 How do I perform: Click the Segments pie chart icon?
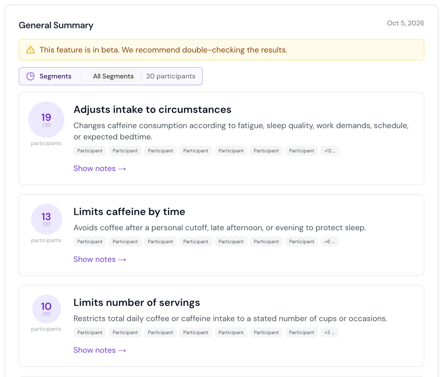pos(31,76)
